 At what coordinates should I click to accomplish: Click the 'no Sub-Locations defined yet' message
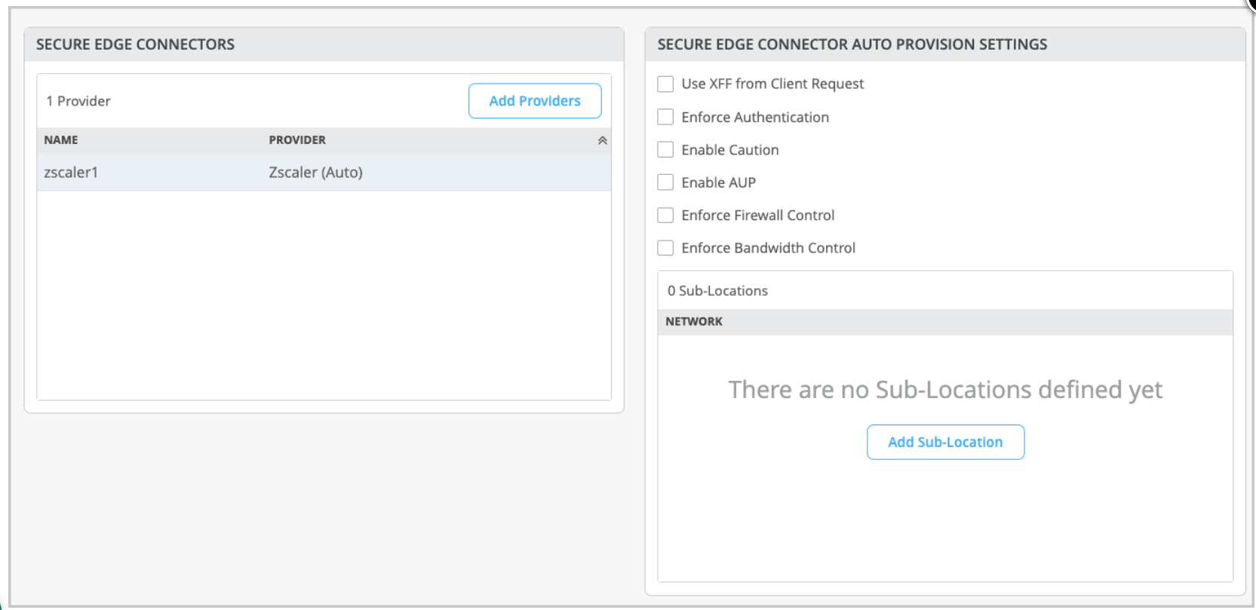coord(945,390)
